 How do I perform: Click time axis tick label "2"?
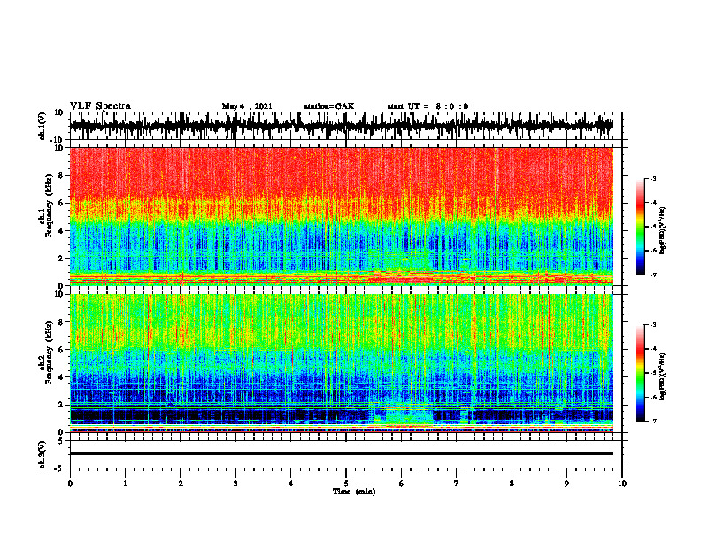pyautogui.click(x=181, y=484)
